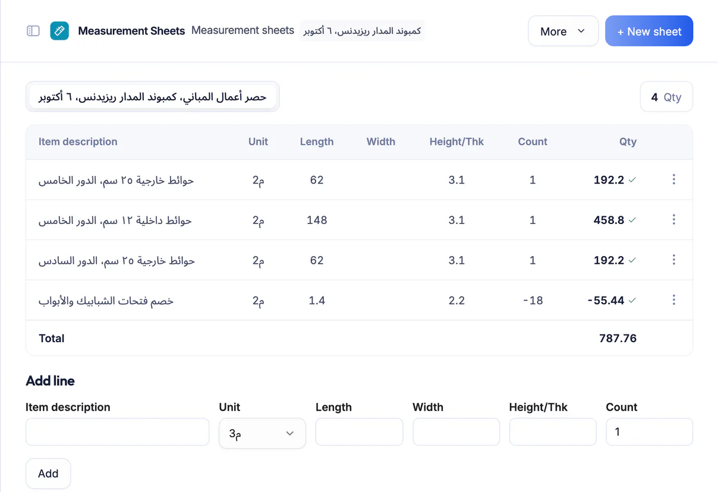Screen dimensions: 718x492
Task: Click the Length column header
Action: [317, 141]
